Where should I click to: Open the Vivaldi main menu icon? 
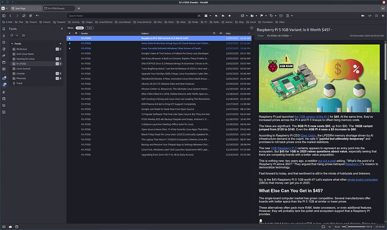click(4, 9)
